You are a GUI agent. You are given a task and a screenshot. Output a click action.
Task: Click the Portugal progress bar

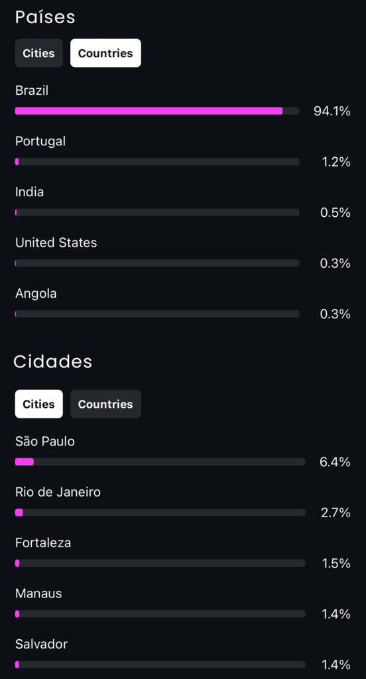pyautogui.click(x=157, y=162)
